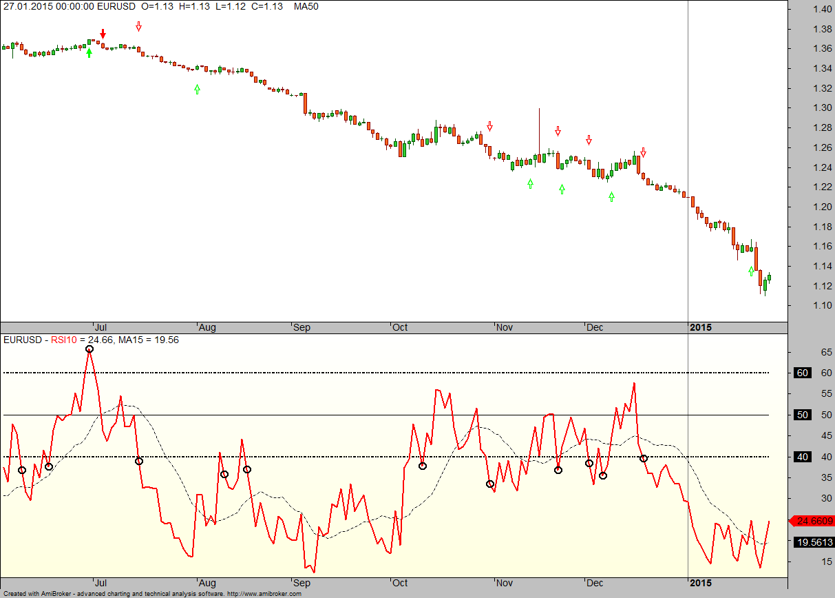Image resolution: width=835 pixels, height=598 pixels.
Task: Click the 2015 label on the price pane date axis
Action: coord(701,328)
